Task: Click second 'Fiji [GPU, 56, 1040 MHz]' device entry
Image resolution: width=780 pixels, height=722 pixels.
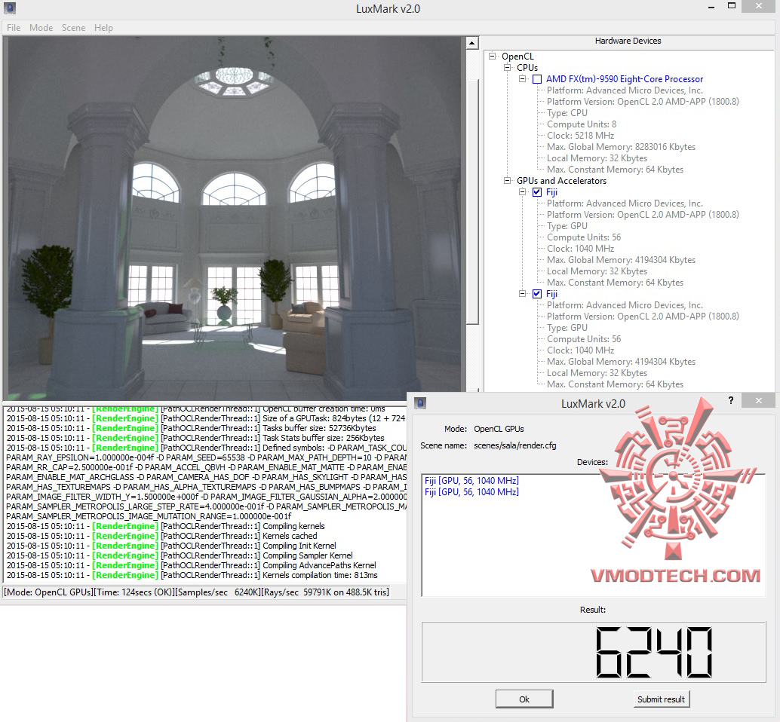Action: pos(471,492)
